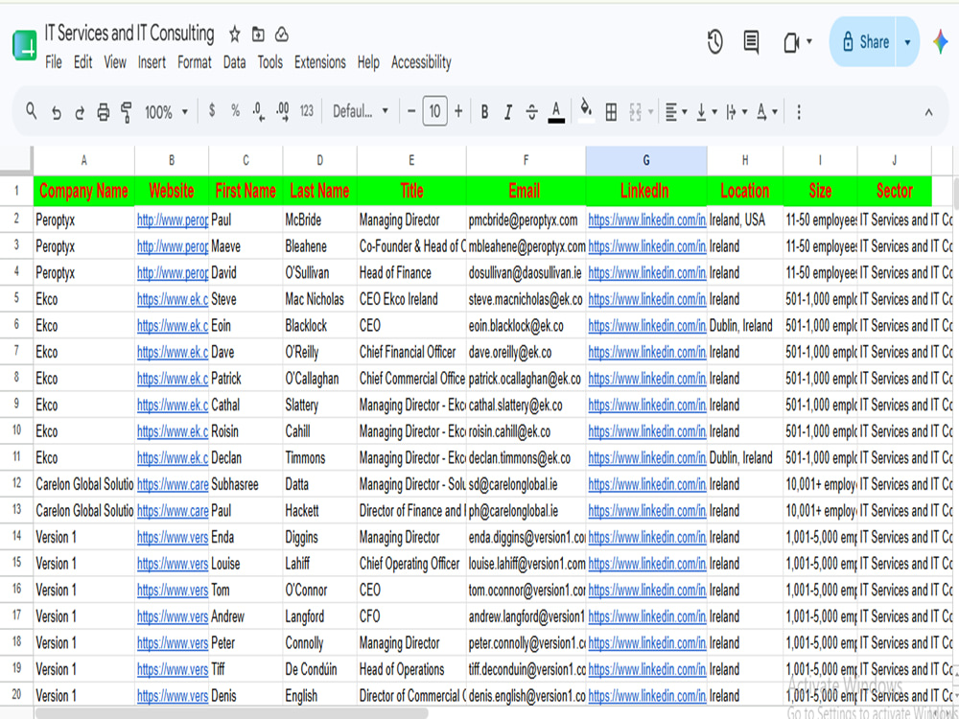The width and height of the screenshot is (959, 719).
Task: Activate the paint format tool
Action: pyautogui.click(x=126, y=112)
